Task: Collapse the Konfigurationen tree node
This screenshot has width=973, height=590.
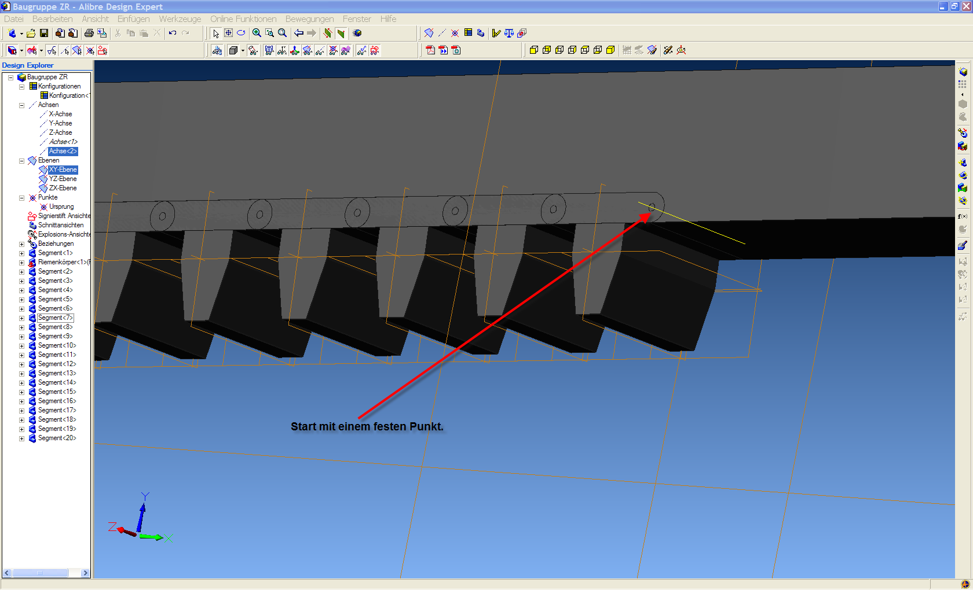Action: (22, 87)
